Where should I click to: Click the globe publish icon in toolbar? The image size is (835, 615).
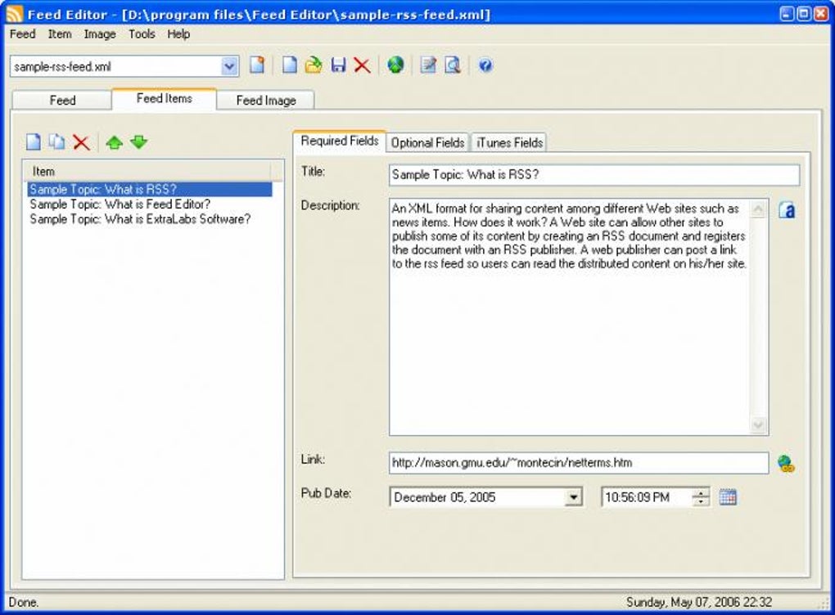(395, 65)
